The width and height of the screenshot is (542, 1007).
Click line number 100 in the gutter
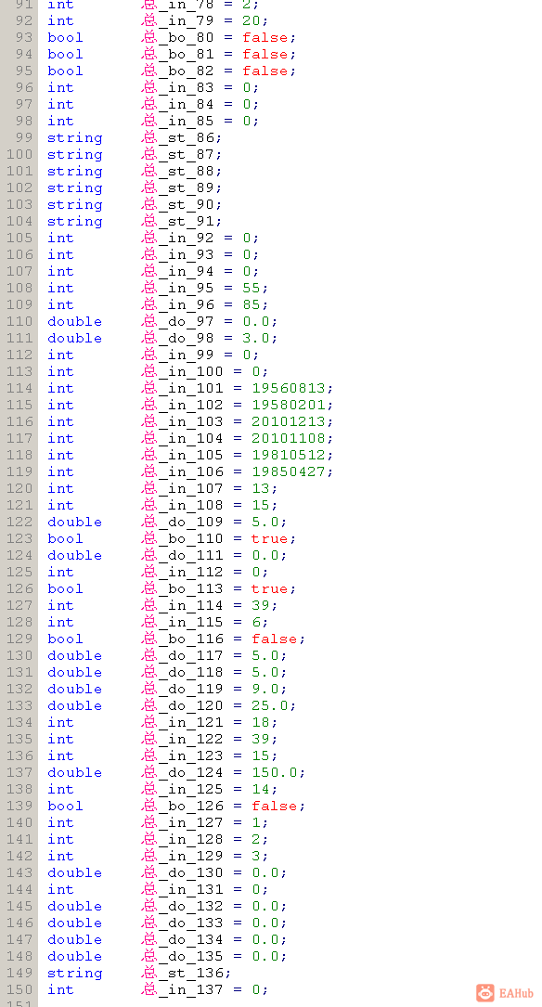pos(19,154)
